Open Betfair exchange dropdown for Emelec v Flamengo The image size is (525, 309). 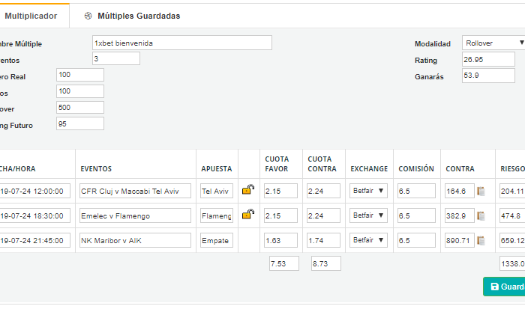click(x=368, y=215)
